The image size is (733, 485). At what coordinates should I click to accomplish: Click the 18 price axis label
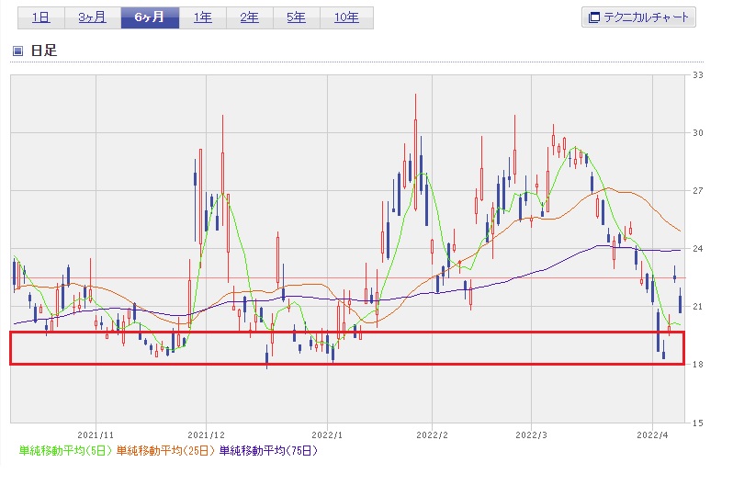697,365
